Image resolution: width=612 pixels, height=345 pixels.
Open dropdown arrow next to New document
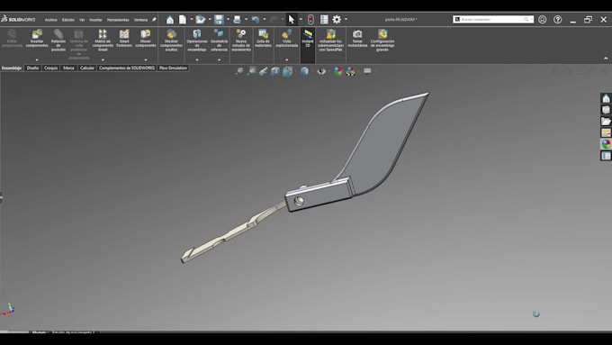[x=191, y=20]
